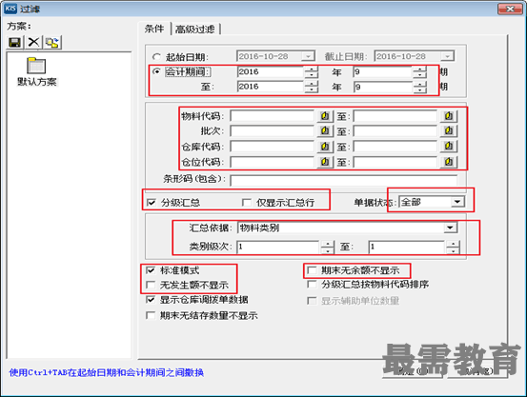
Task: Open lookup for 物料代码 start field
Action: (x=325, y=116)
